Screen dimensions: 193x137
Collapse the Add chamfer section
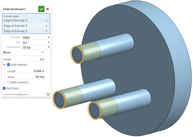coord(4,65)
